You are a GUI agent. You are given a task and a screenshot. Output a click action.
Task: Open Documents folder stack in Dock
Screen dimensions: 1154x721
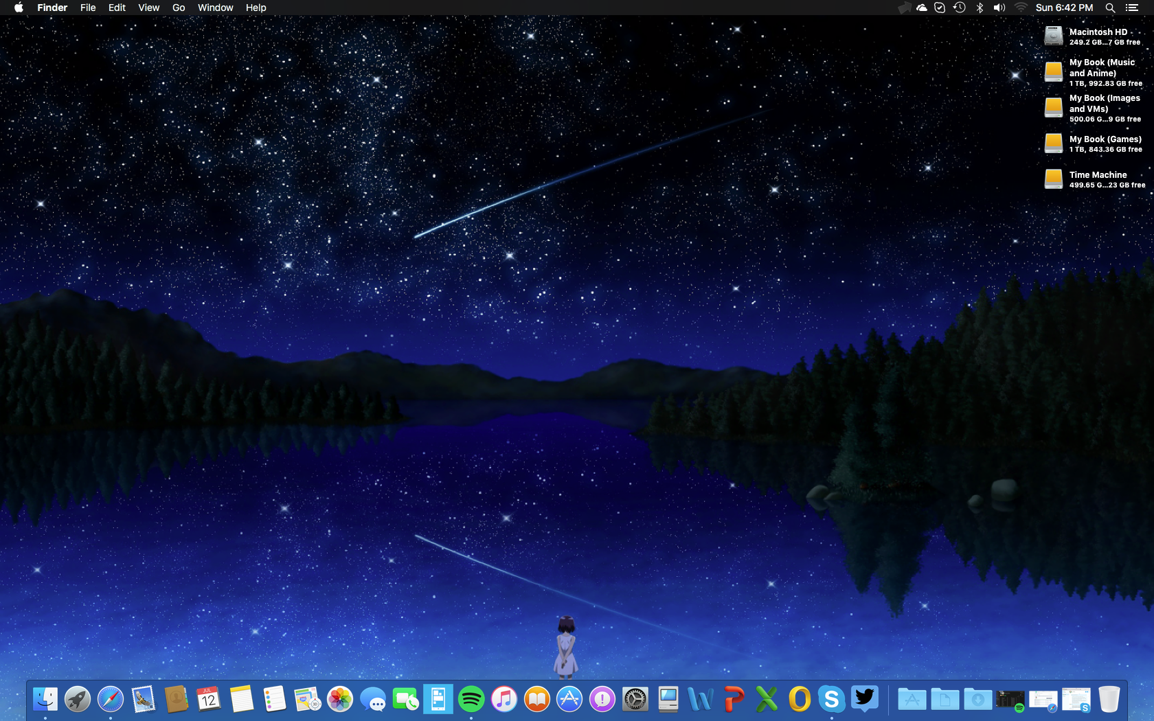(945, 699)
